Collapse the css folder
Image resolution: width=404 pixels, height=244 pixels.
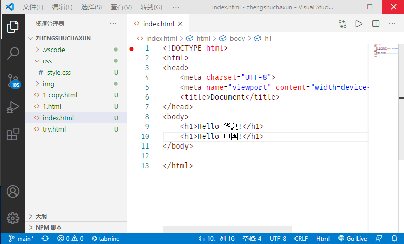(47, 61)
